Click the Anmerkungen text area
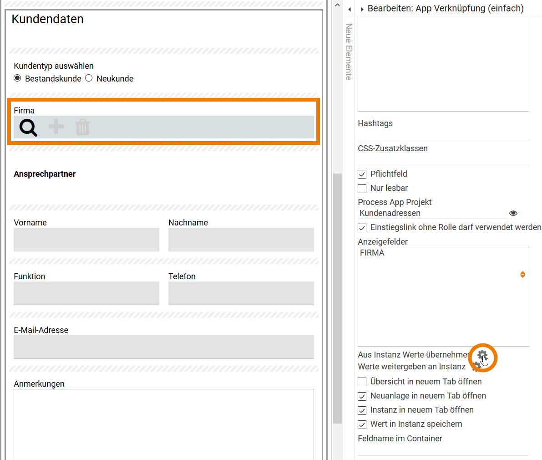Viewport: 542px width, 460px height. pyautogui.click(x=164, y=424)
